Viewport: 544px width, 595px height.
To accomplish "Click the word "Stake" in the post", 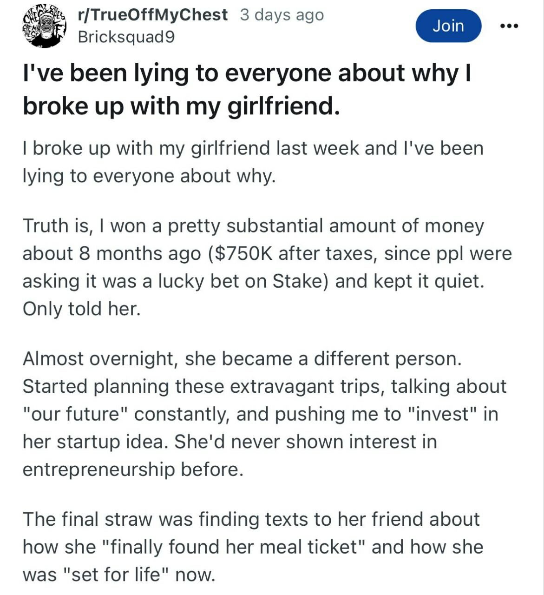I will tap(297, 281).
